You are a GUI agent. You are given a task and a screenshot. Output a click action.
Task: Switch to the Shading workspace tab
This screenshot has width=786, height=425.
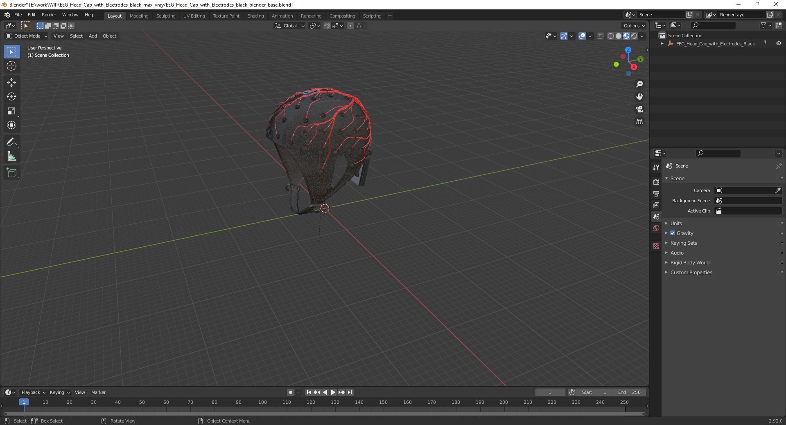[255, 16]
